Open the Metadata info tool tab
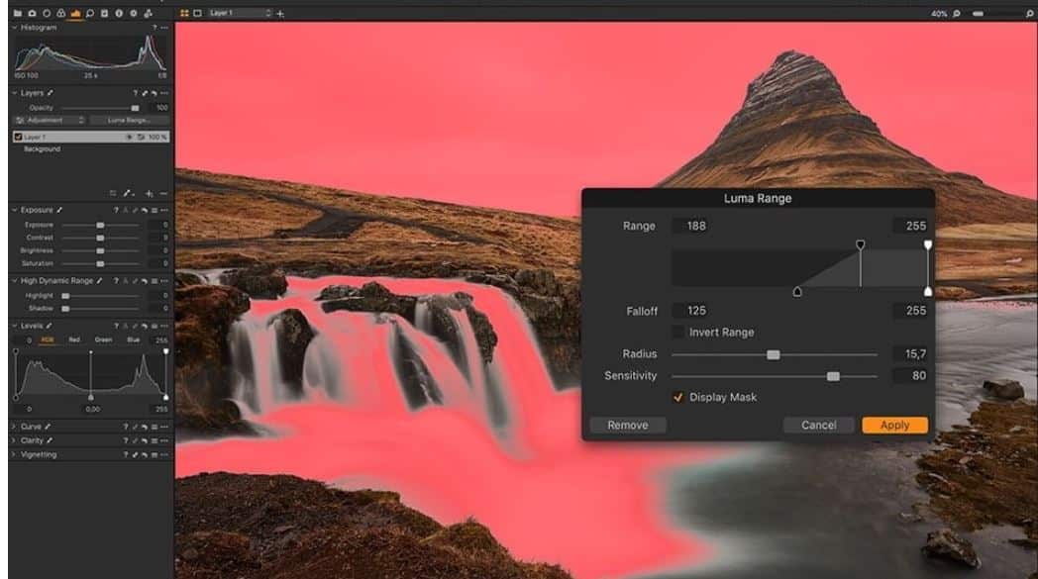 pos(119,13)
